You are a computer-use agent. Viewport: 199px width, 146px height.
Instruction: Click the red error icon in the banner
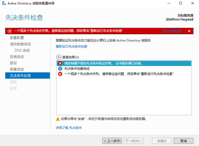point(10,31)
